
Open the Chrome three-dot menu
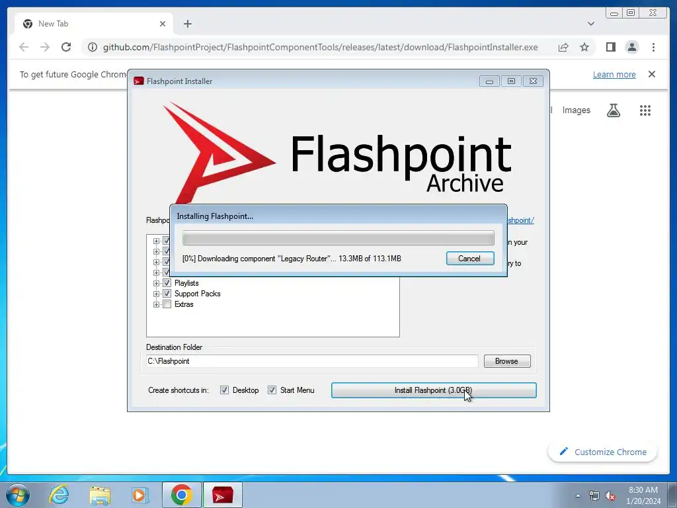point(653,47)
